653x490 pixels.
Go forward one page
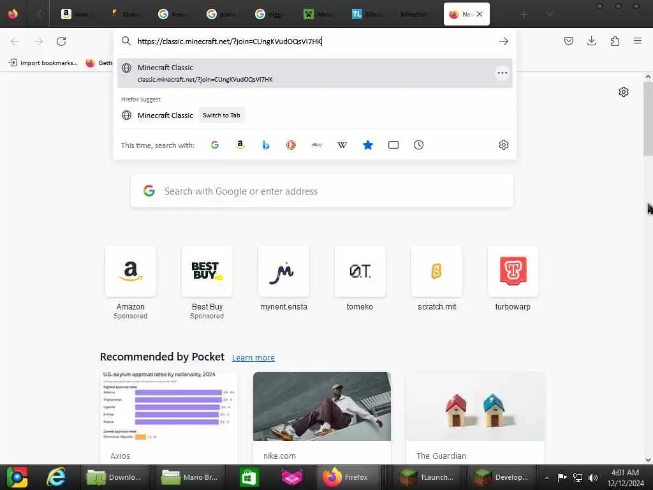pos(38,41)
